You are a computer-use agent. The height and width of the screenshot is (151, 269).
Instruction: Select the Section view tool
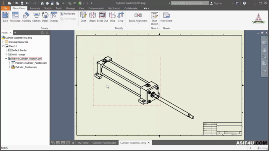tap(37, 17)
